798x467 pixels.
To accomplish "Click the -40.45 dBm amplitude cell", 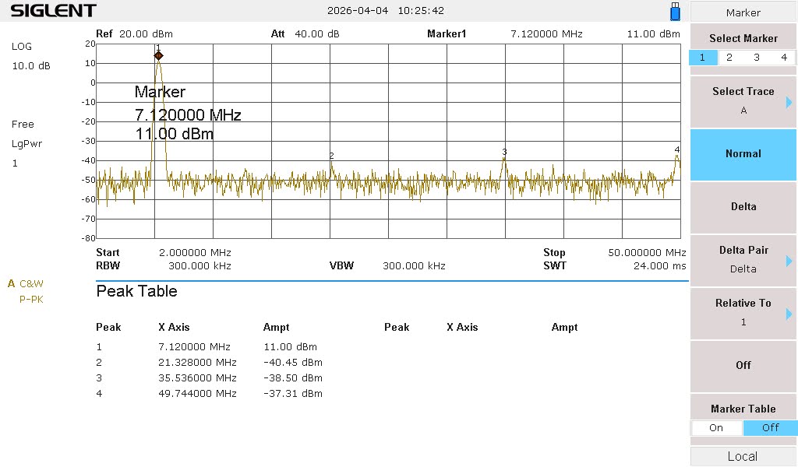I will (293, 363).
